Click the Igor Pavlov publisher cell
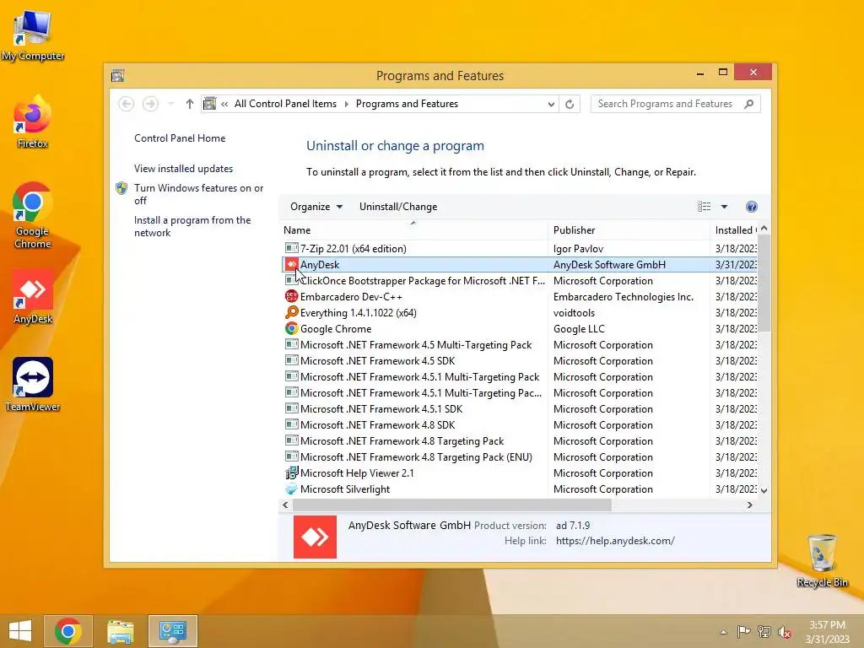 pos(578,249)
